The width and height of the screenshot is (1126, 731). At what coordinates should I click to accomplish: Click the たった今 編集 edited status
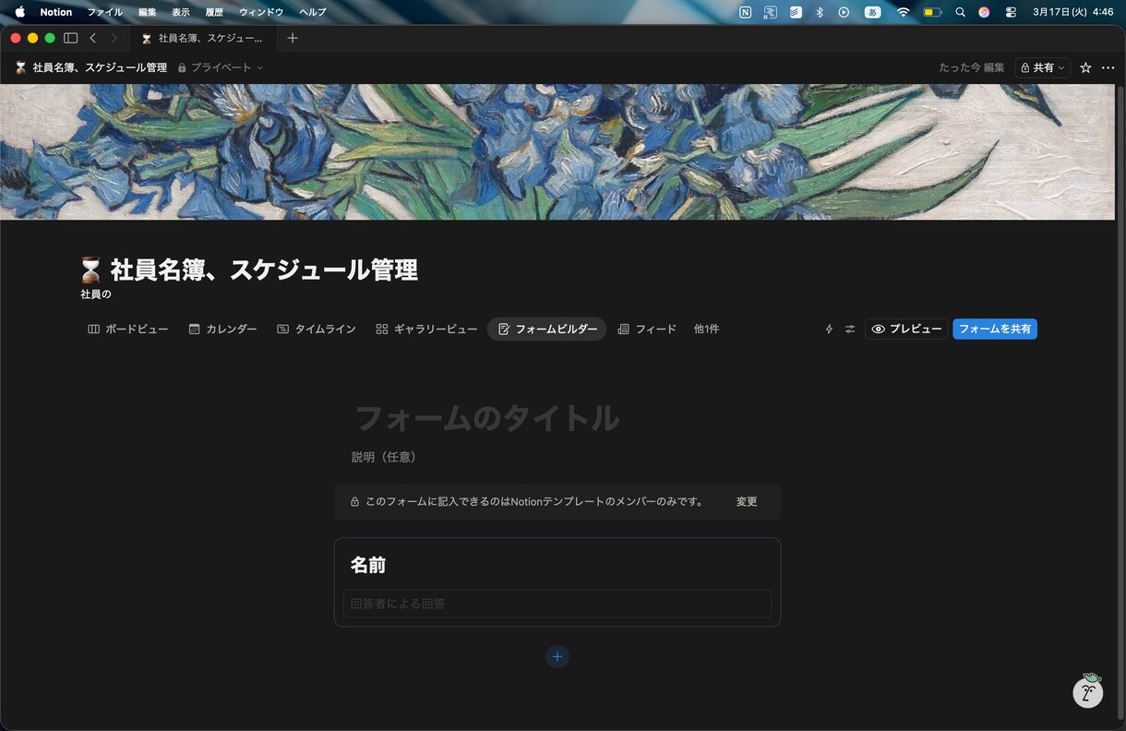coord(971,67)
